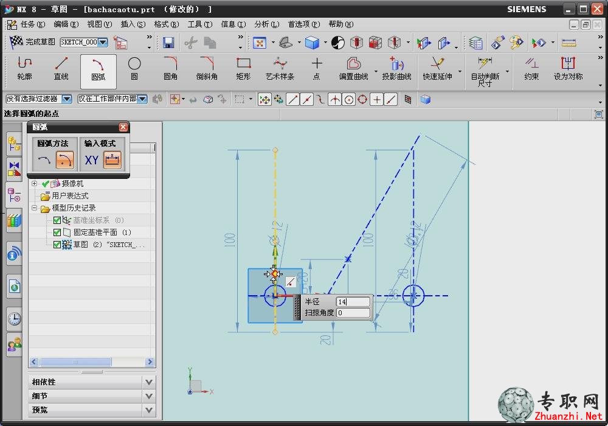This screenshot has height=426, width=608.
Task: Open the 帮助(H) menu
Action: [x=341, y=24]
